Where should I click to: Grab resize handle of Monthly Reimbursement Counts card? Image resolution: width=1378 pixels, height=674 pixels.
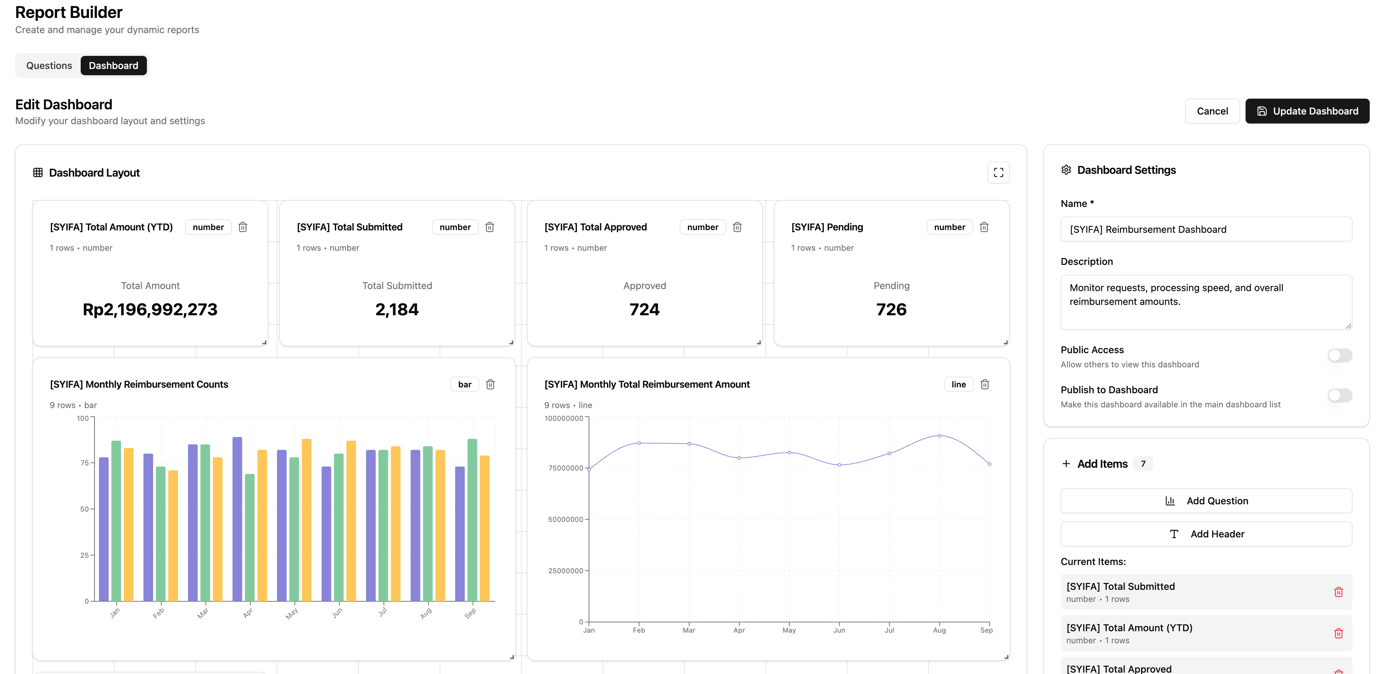[x=511, y=656]
